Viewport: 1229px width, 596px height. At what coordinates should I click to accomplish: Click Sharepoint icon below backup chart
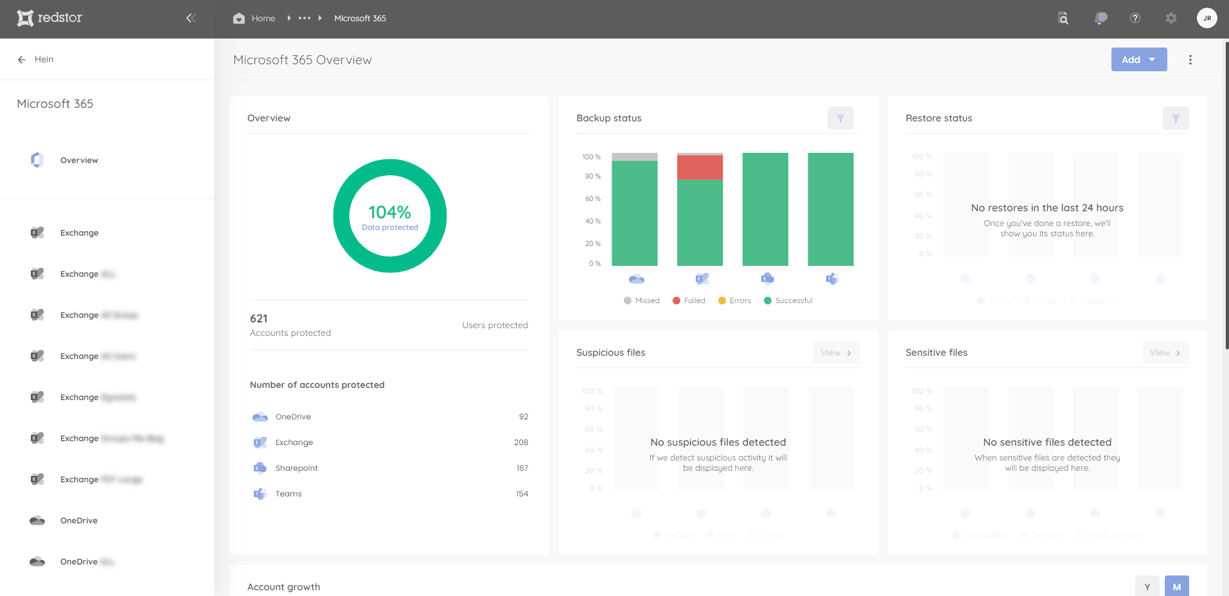(x=767, y=279)
